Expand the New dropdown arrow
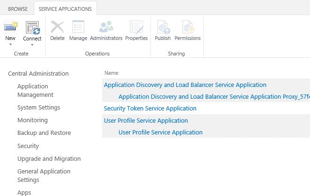The width and height of the screenshot is (310, 196). pyautogui.click(x=10, y=45)
